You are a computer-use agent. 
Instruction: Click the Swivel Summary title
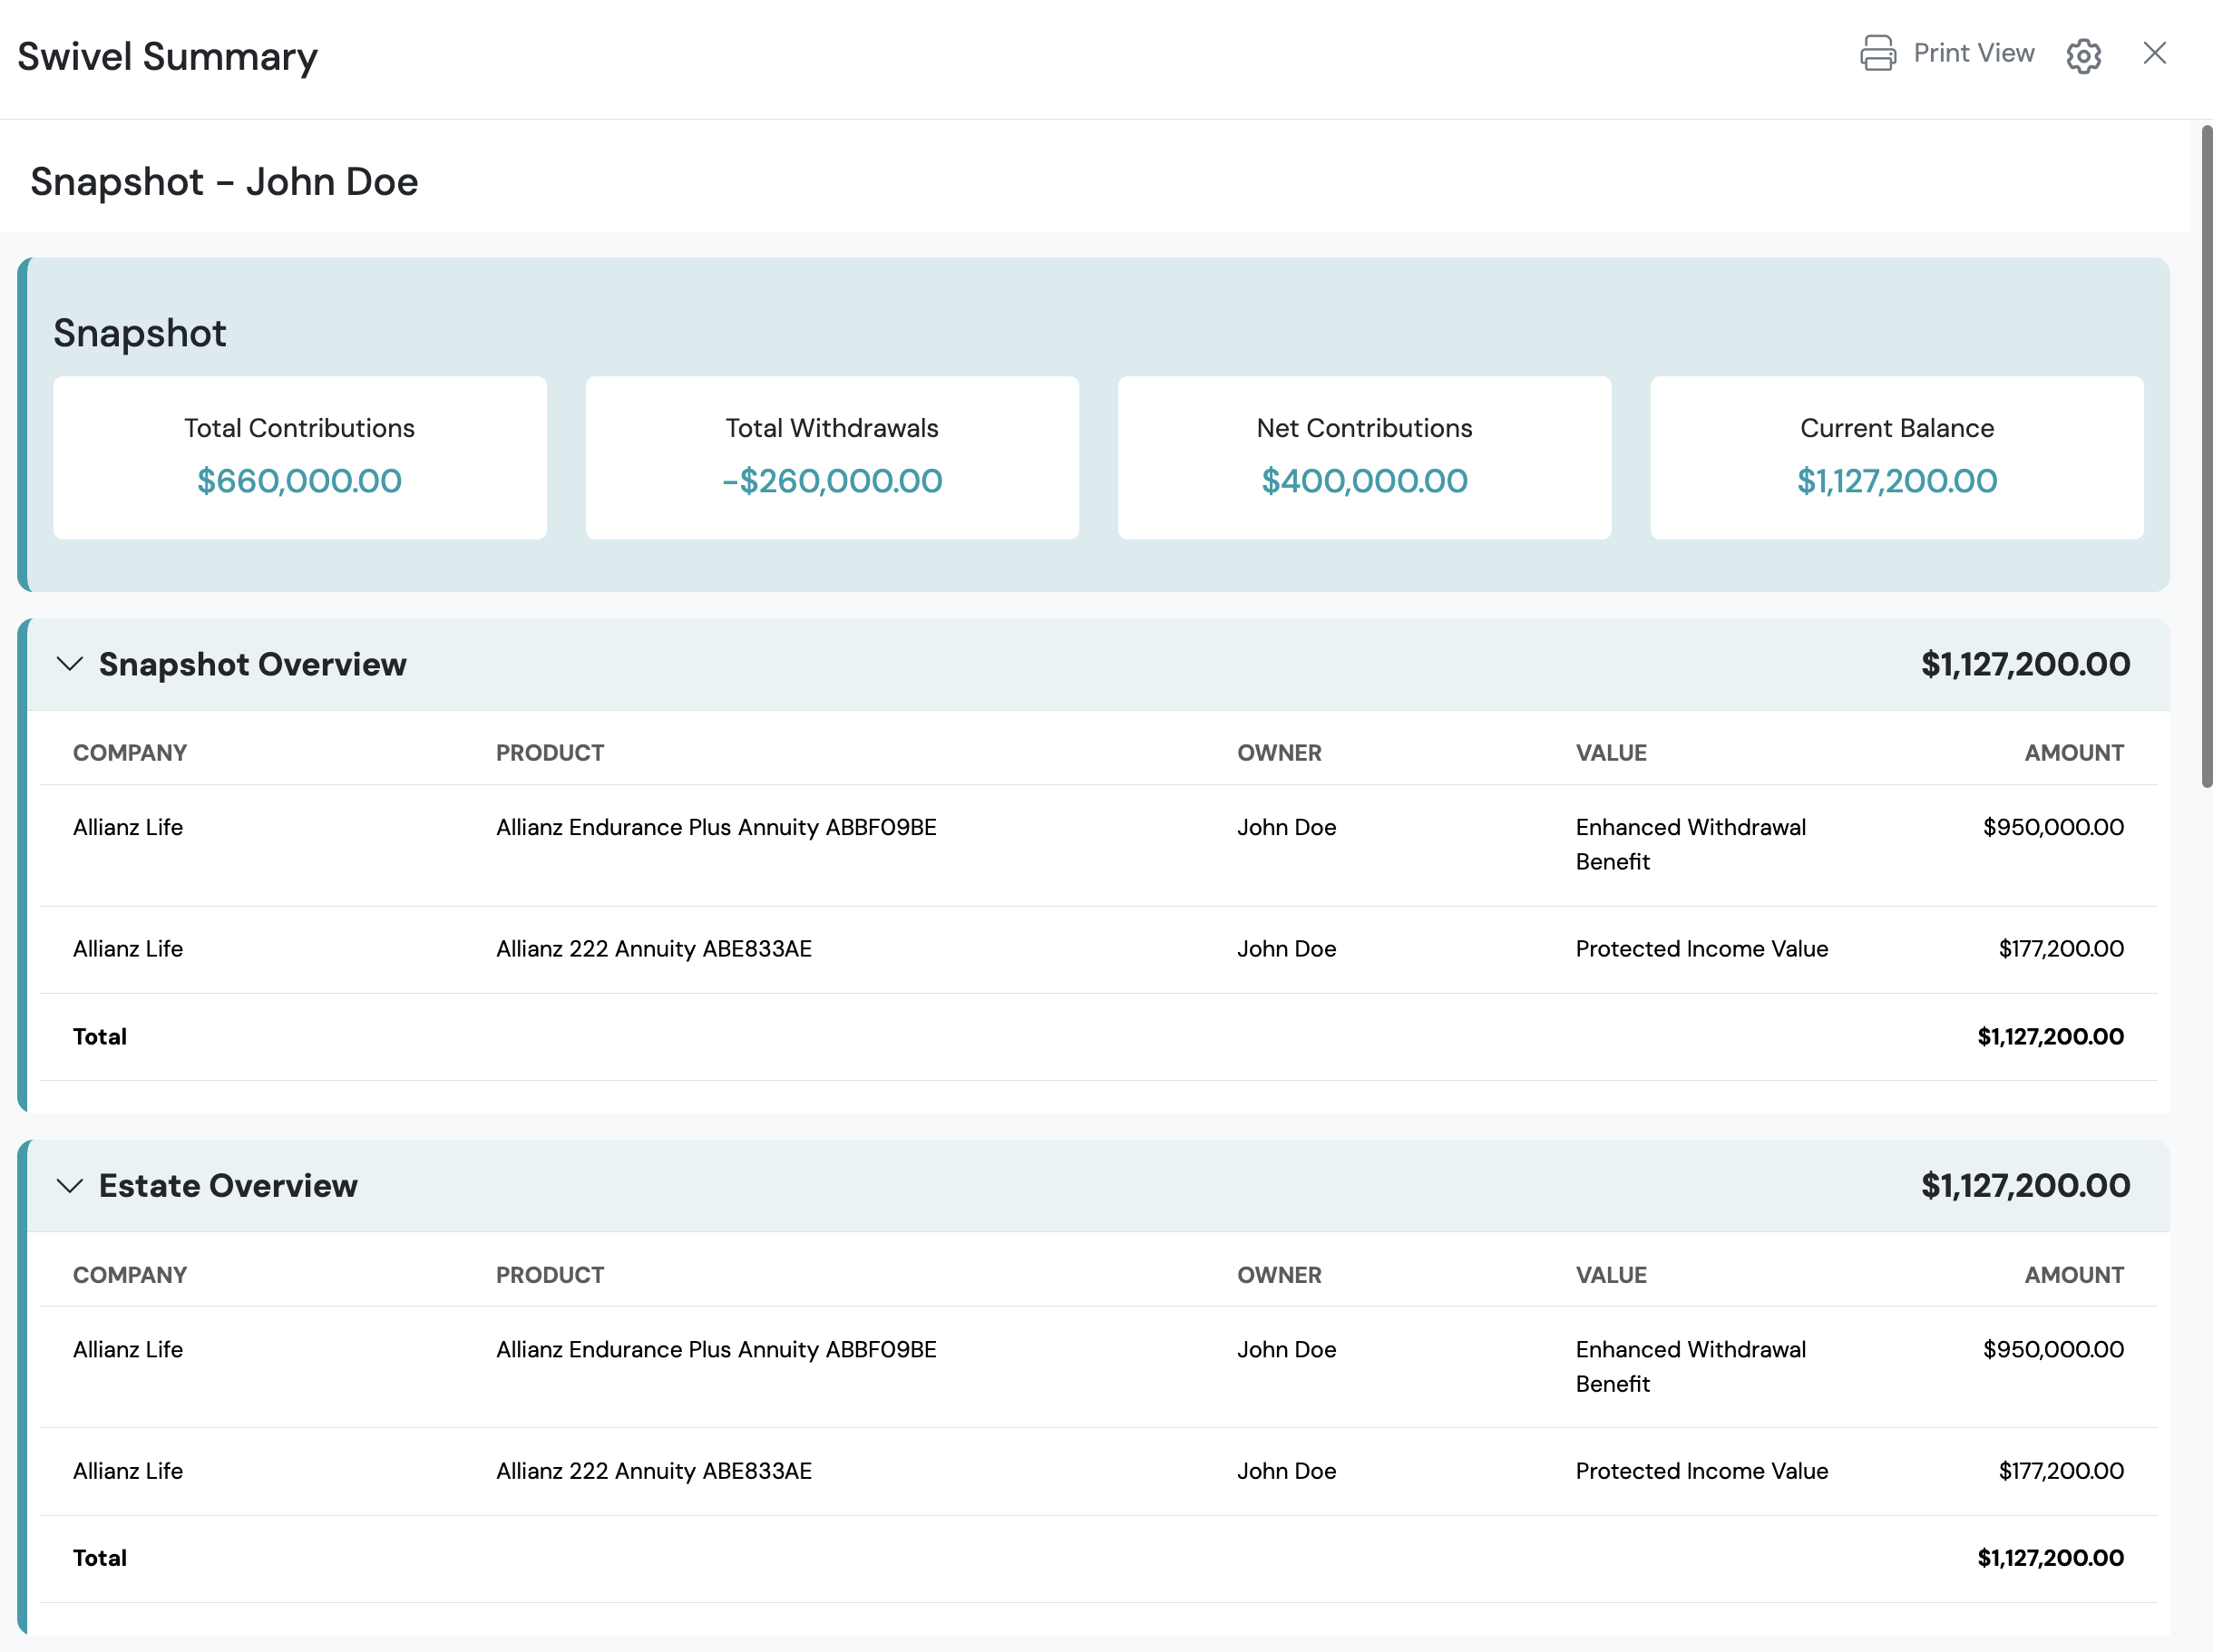168,57
